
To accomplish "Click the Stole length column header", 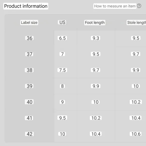I will (x=136, y=23).
